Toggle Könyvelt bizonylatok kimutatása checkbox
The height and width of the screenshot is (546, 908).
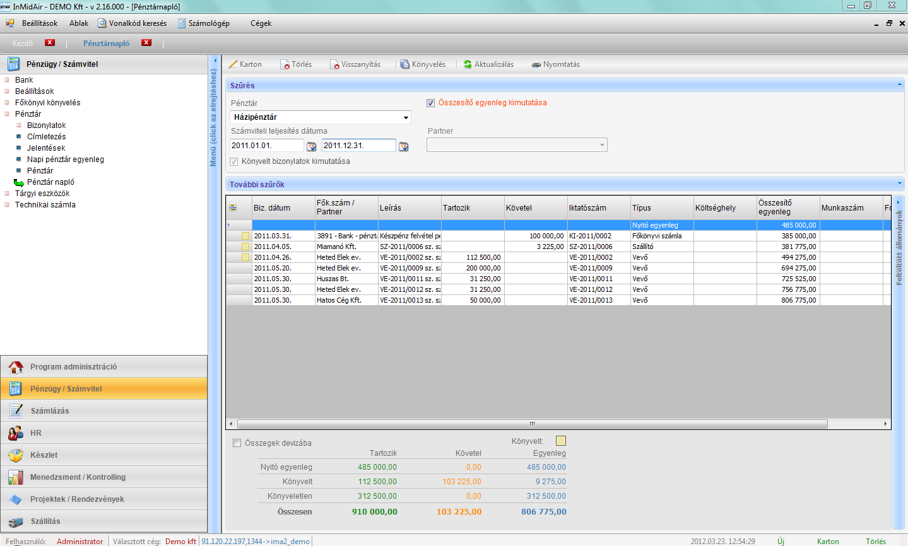pyautogui.click(x=234, y=161)
